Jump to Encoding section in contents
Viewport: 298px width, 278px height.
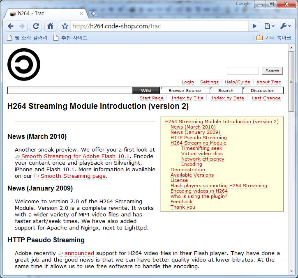point(192,164)
